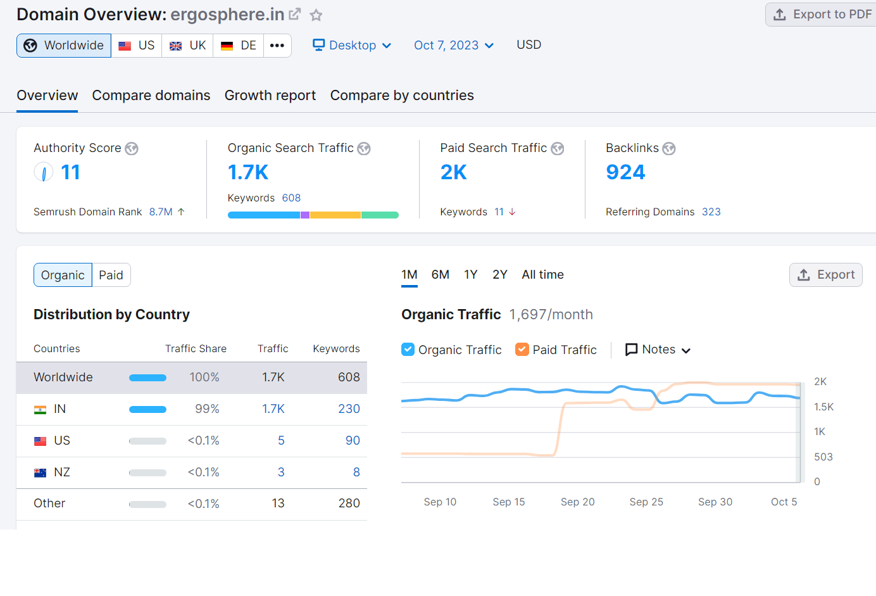876x596 pixels.
Task: Click the Oct 5 marker on traffic chart
Action: click(x=784, y=502)
